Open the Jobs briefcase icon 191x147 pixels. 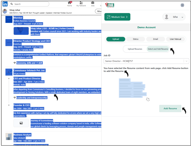point(93,4)
